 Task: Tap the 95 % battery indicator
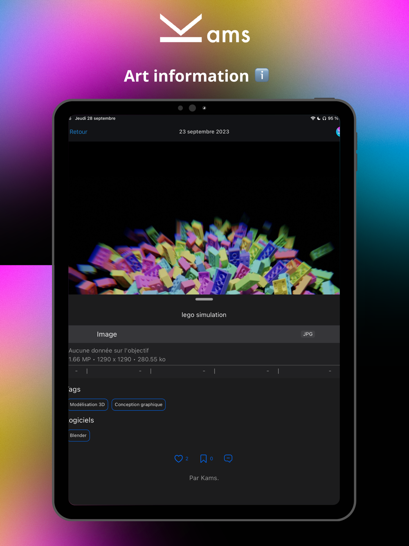coord(333,118)
